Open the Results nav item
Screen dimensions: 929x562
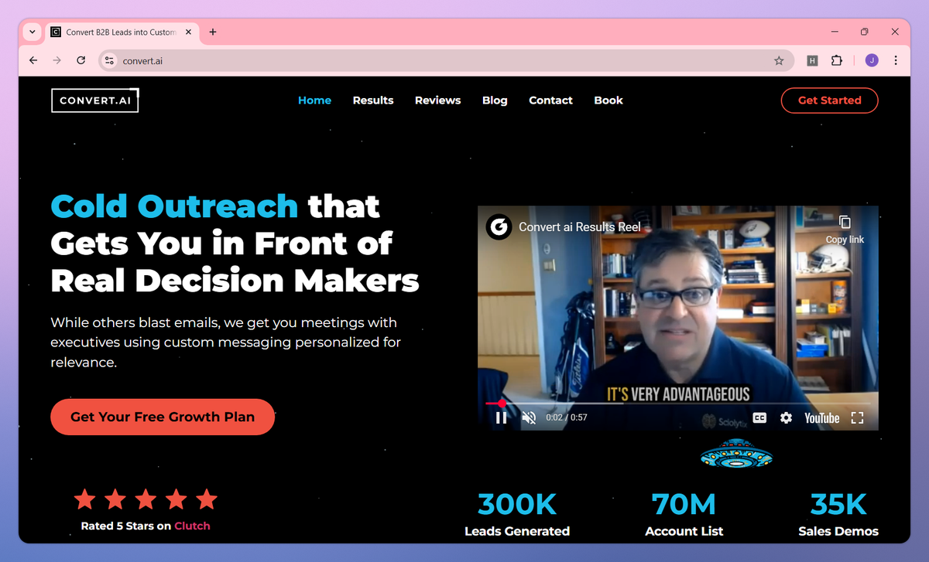coord(373,100)
